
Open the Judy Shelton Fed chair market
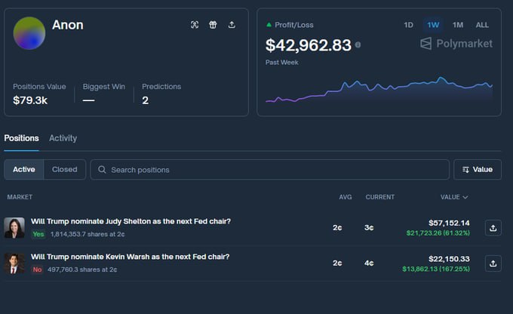pyautogui.click(x=131, y=221)
